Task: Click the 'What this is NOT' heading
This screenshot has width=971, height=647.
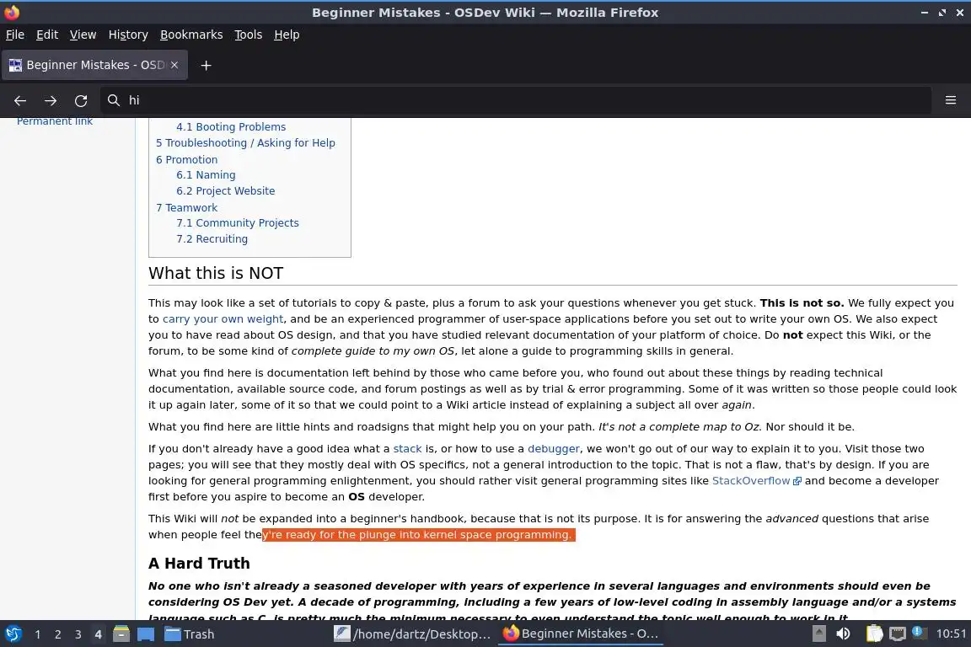Action: (216, 273)
